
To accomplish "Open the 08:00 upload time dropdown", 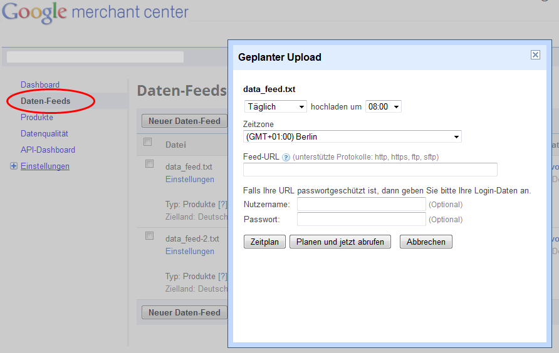I will pos(384,106).
